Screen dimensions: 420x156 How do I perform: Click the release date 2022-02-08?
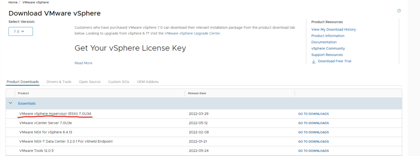pos(199,132)
